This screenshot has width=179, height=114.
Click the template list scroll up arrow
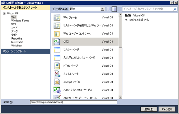pyautogui.click(x=120, y=15)
